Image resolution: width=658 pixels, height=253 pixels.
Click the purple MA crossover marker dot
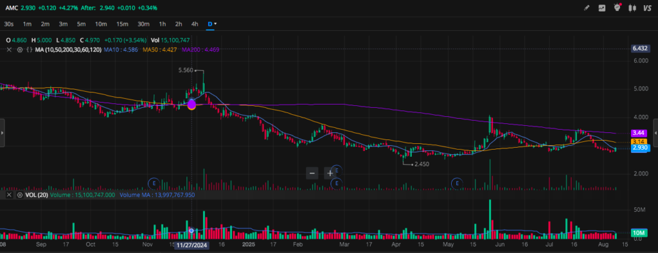(x=191, y=105)
